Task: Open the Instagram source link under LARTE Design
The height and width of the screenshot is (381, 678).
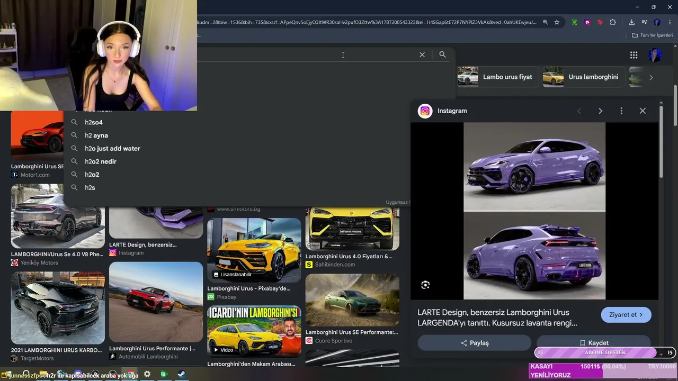Action: point(127,253)
